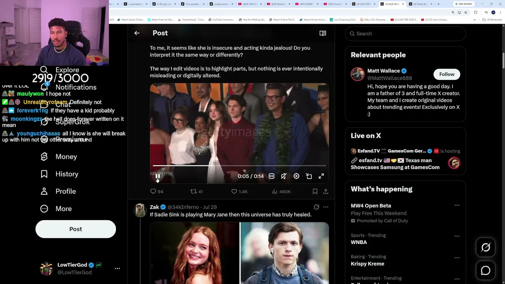Open the Messages floating button

coord(486,271)
